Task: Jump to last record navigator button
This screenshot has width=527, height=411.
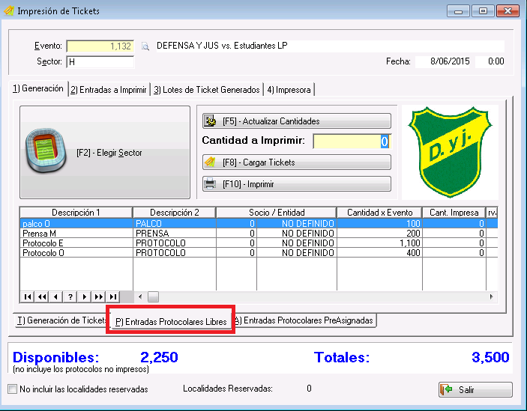Action: 112,296
